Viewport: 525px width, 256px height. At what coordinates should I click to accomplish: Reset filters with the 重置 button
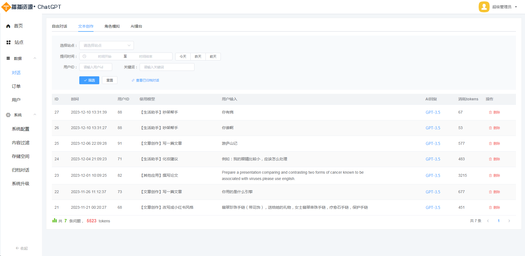pos(110,80)
